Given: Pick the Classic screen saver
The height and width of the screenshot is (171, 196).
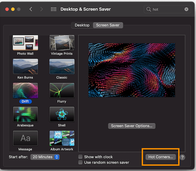Looking at the screenshot, I should point(62,66).
